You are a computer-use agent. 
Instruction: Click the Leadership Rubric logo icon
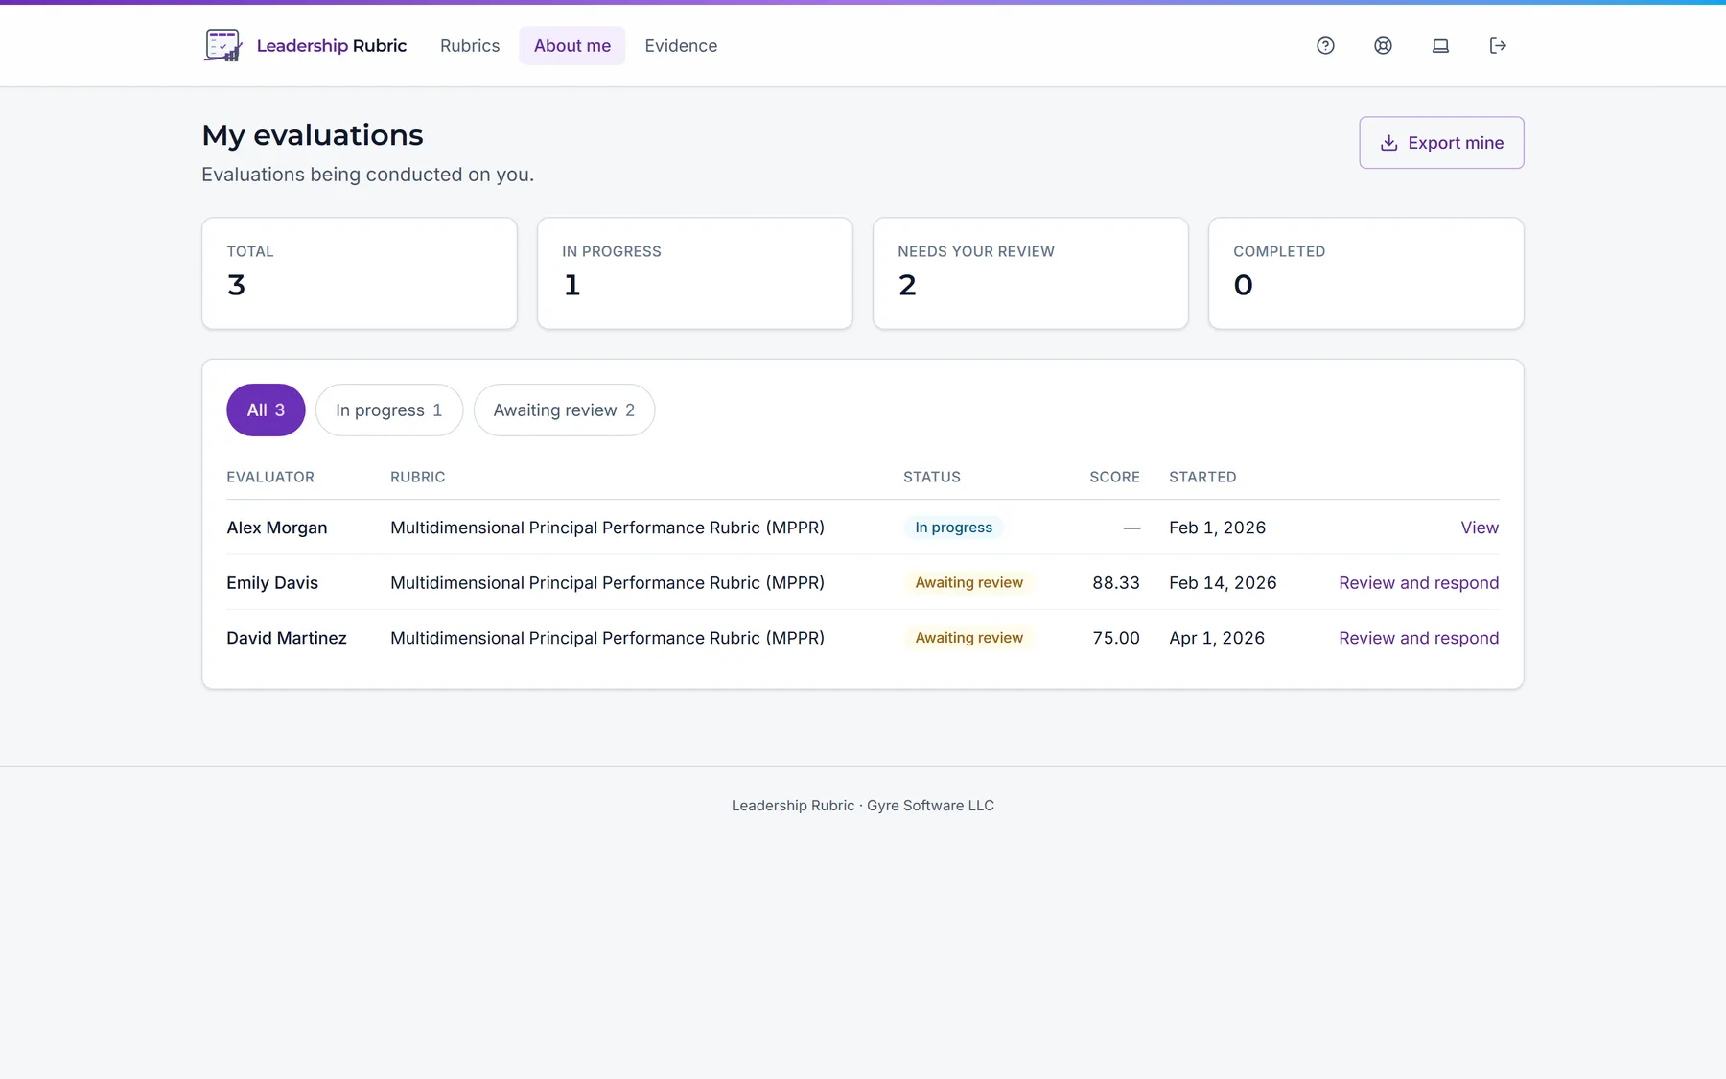222,45
